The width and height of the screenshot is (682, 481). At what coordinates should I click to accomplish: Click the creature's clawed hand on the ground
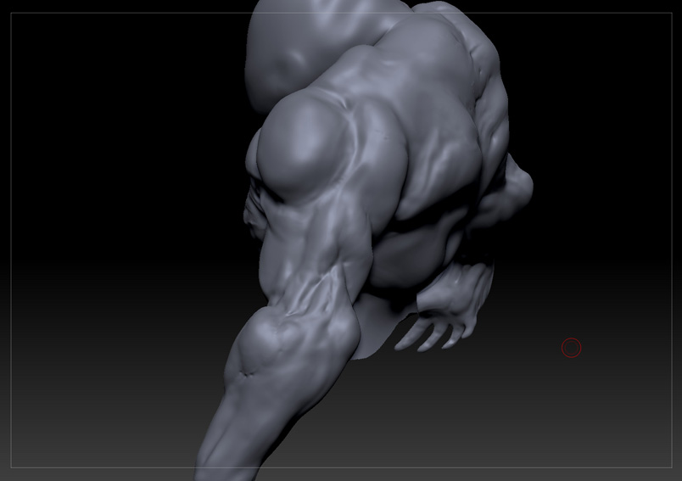(x=444, y=307)
